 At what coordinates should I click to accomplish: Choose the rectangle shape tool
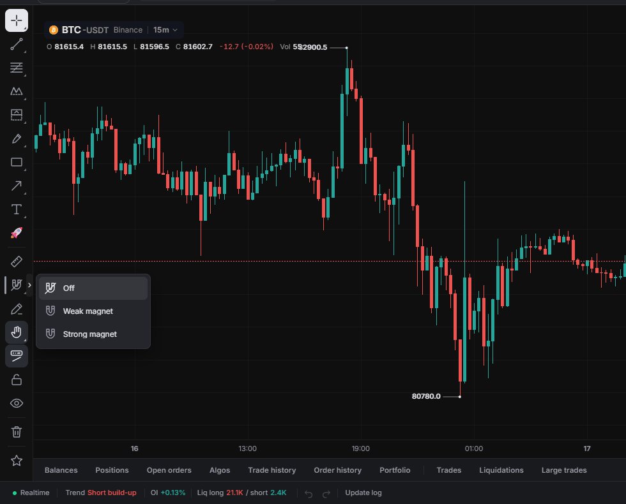(x=17, y=162)
